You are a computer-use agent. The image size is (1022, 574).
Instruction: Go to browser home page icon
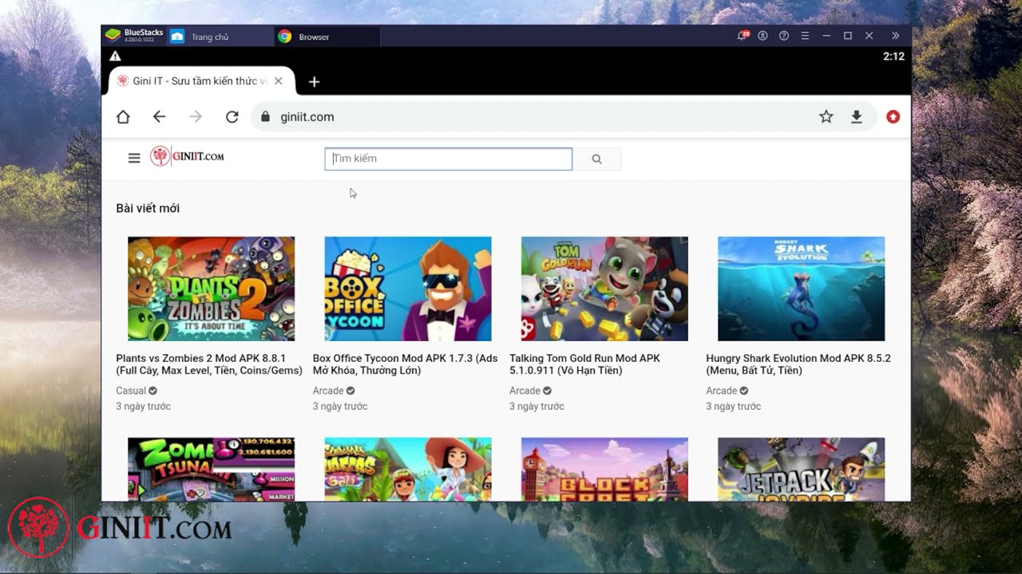point(123,117)
